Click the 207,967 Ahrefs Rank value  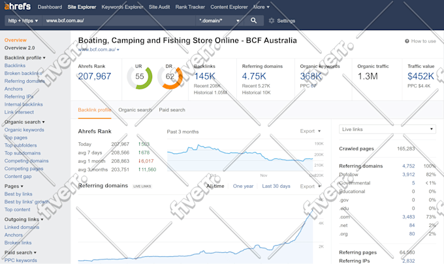click(x=95, y=76)
